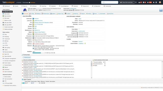The image size is (163, 91).
Task: Switch to the Report tab
Action: click(x=82, y=14)
